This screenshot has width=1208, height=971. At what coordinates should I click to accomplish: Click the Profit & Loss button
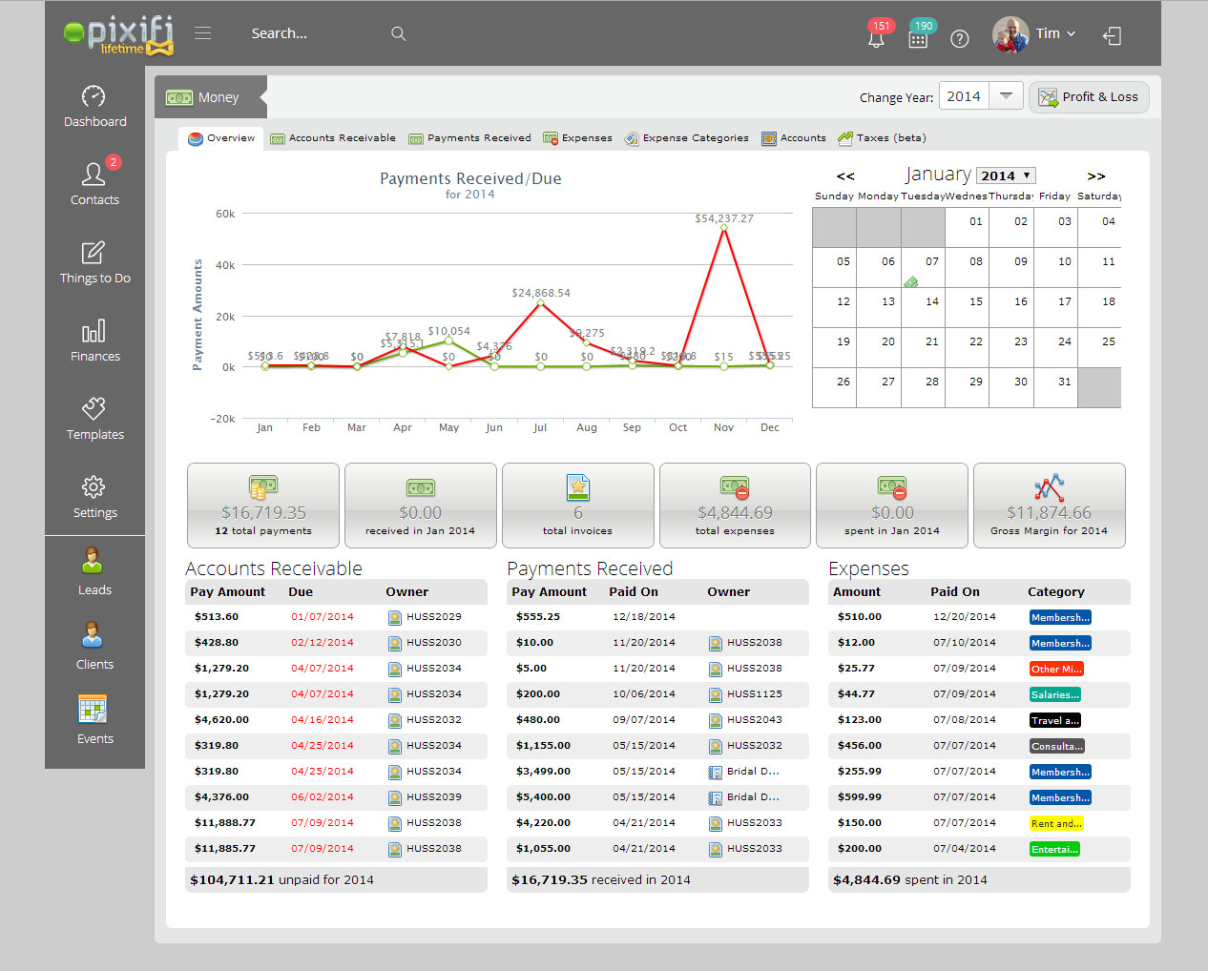[x=1089, y=97]
